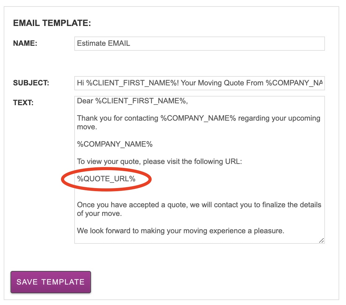Grab the text area resize handle
This screenshot has height=305, width=346.
pos(322,240)
